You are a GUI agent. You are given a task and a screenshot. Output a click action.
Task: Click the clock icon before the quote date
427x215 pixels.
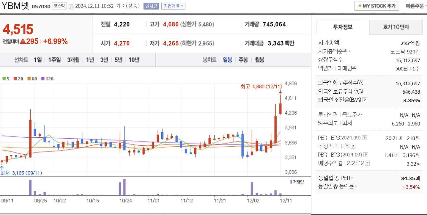(x=71, y=6)
